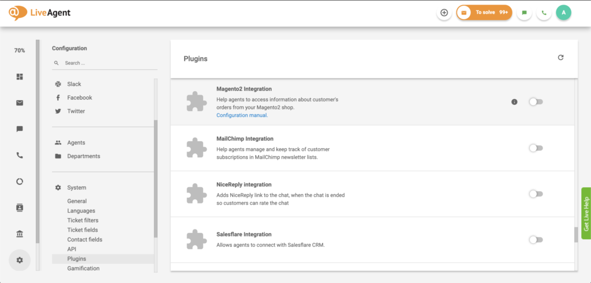This screenshot has height=283, width=591.
Task: Open the calls phone icon in sidebar
Action: tap(20, 155)
